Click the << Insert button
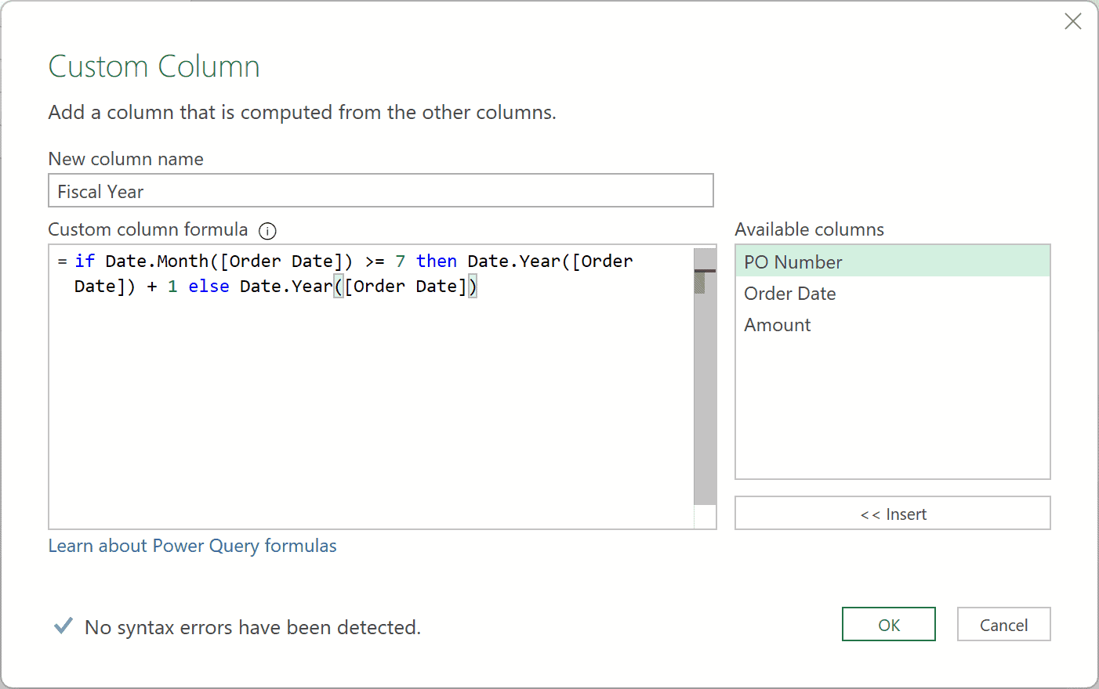Image resolution: width=1099 pixels, height=689 pixels. tap(893, 514)
